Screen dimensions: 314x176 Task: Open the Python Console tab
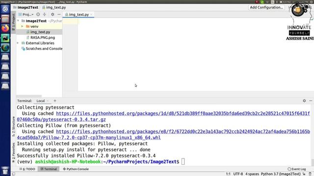tap(76, 169)
